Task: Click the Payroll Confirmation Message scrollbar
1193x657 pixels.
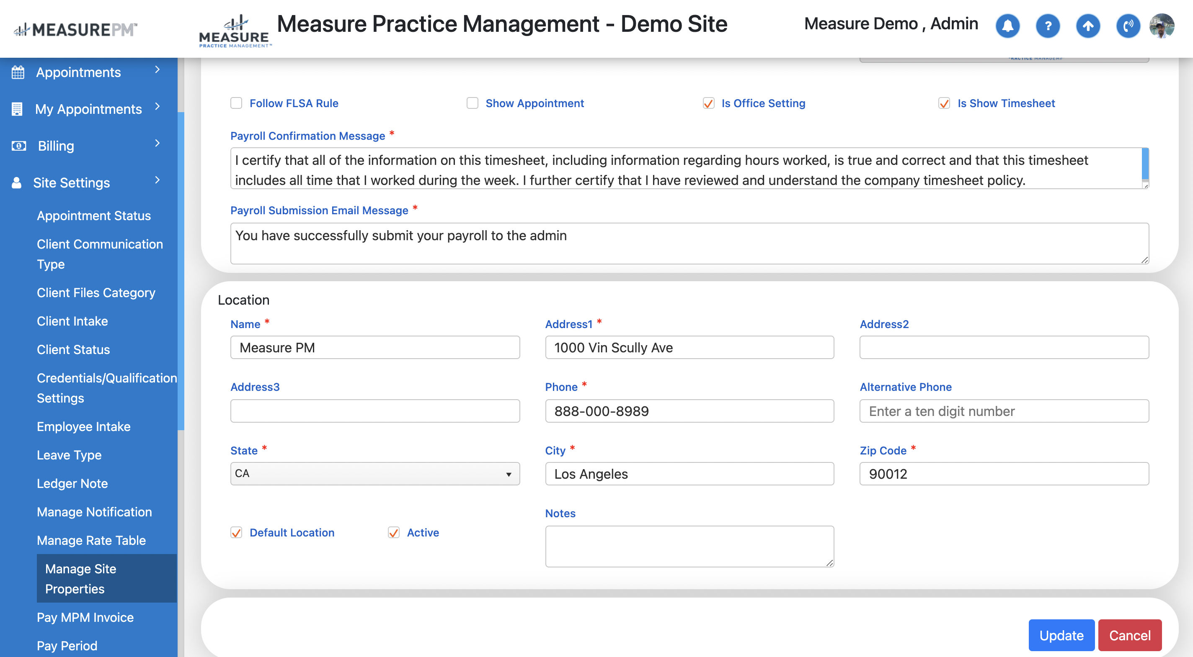Action: (x=1145, y=164)
